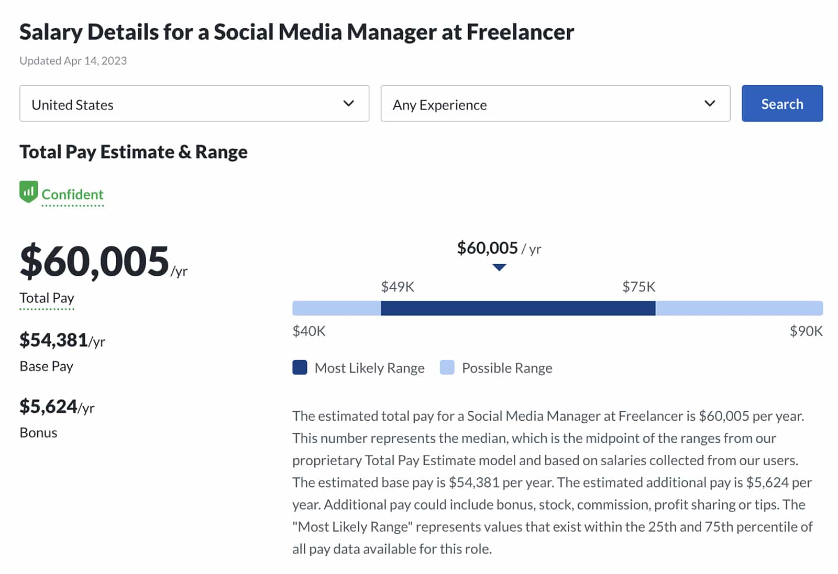This screenshot has width=838, height=574.
Task: Click the Updated Apr 14, 2023 text
Action: tap(73, 61)
